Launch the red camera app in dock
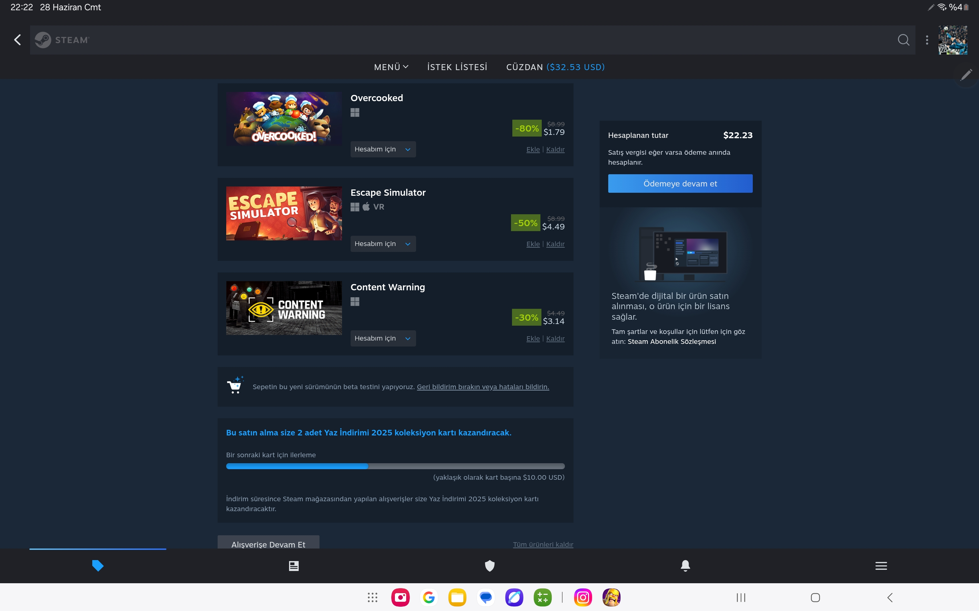979x611 pixels. pyautogui.click(x=401, y=597)
